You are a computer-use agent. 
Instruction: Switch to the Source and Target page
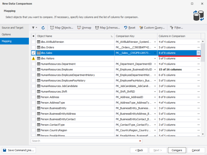[x=12, y=28]
